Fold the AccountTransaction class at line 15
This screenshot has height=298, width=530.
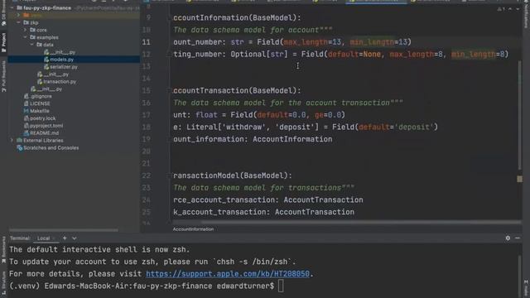click(x=169, y=90)
